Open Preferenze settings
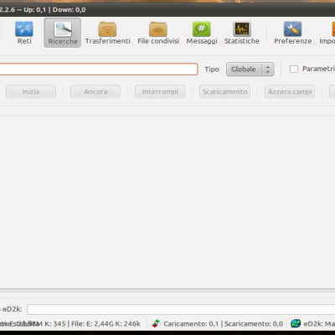Viewport: 335px width, 335px height. 293,33
